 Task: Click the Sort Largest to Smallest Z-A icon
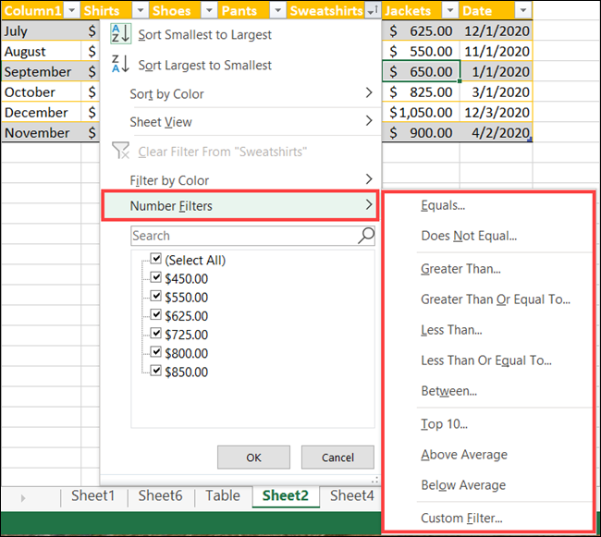point(120,65)
